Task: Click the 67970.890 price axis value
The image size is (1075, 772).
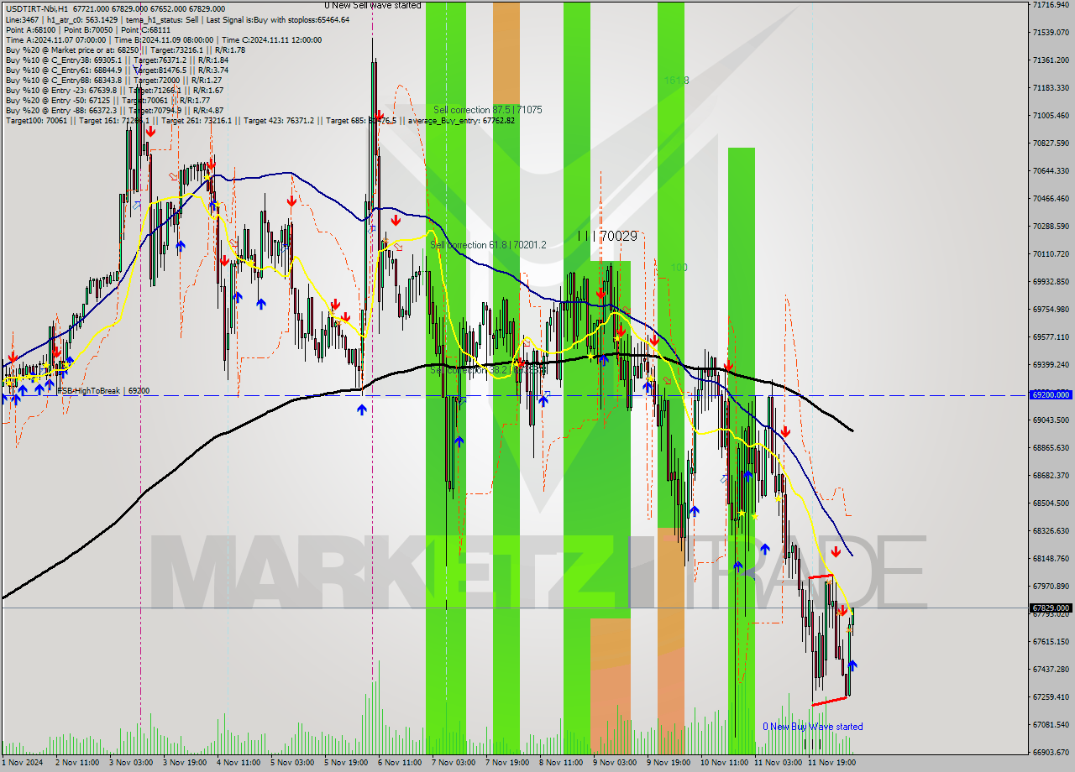Action: [x=1051, y=587]
